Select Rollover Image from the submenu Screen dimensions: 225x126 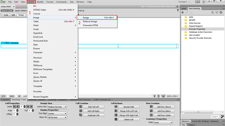coord(90,21)
